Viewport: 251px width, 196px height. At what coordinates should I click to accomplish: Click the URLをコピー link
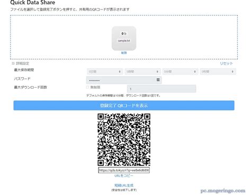[124, 176]
